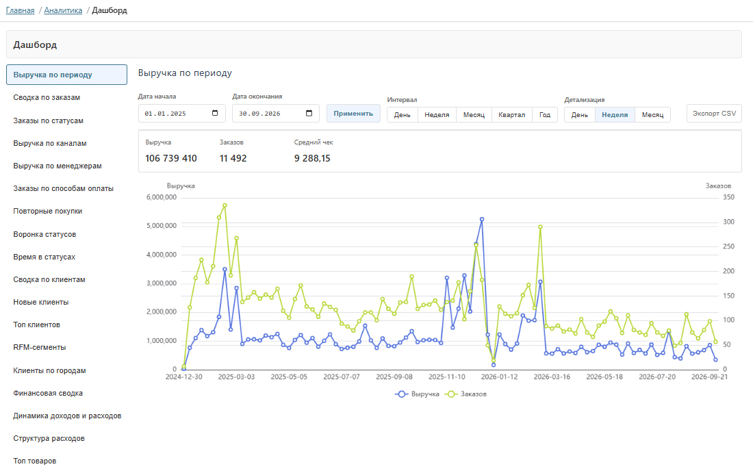Go to Главная breadcrumb link
The width and height of the screenshot is (753, 471).
[x=20, y=10]
